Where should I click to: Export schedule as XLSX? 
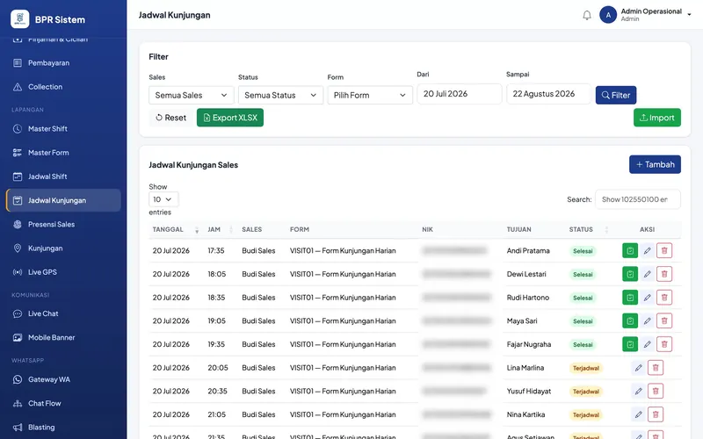(x=230, y=118)
